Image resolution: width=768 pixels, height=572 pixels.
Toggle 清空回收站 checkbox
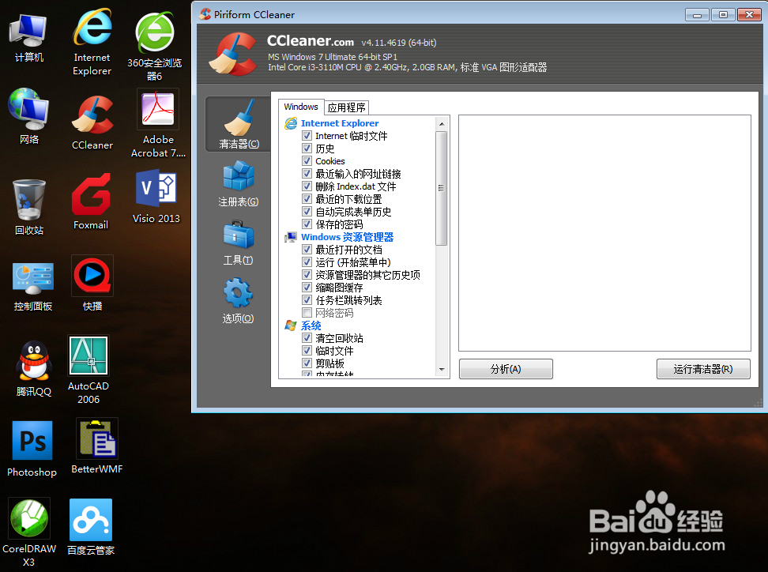[307, 338]
